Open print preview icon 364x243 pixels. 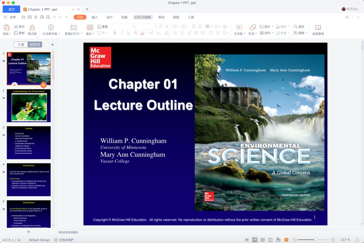[48, 17]
